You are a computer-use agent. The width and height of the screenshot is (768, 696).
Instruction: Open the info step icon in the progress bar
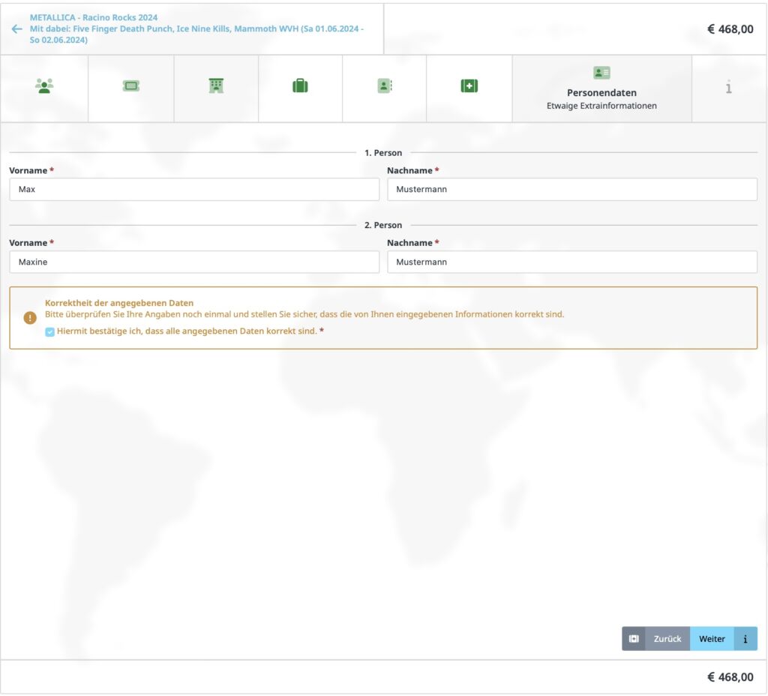(728, 88)
